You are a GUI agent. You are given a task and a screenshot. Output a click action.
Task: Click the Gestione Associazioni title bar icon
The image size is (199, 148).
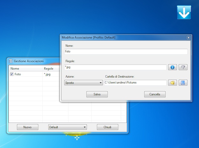(11, 61)
